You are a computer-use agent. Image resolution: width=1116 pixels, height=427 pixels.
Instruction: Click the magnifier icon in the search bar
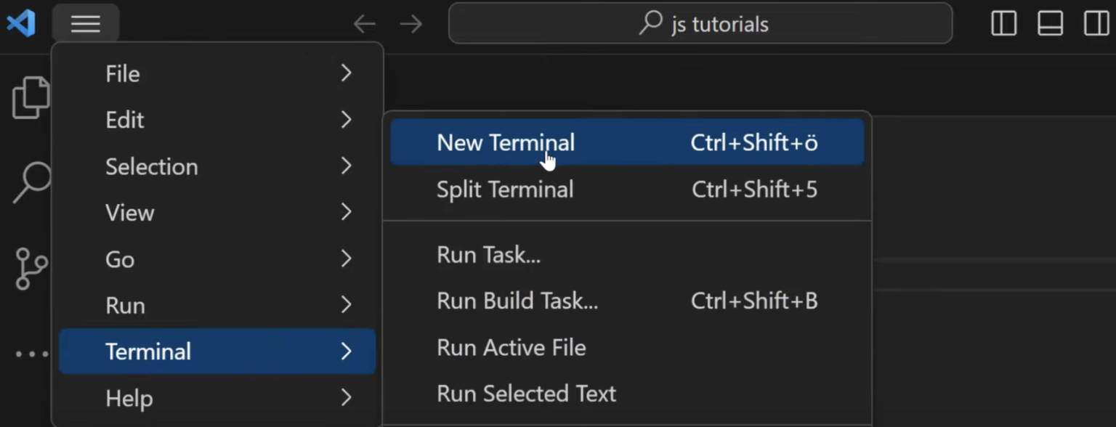point(649,24)
